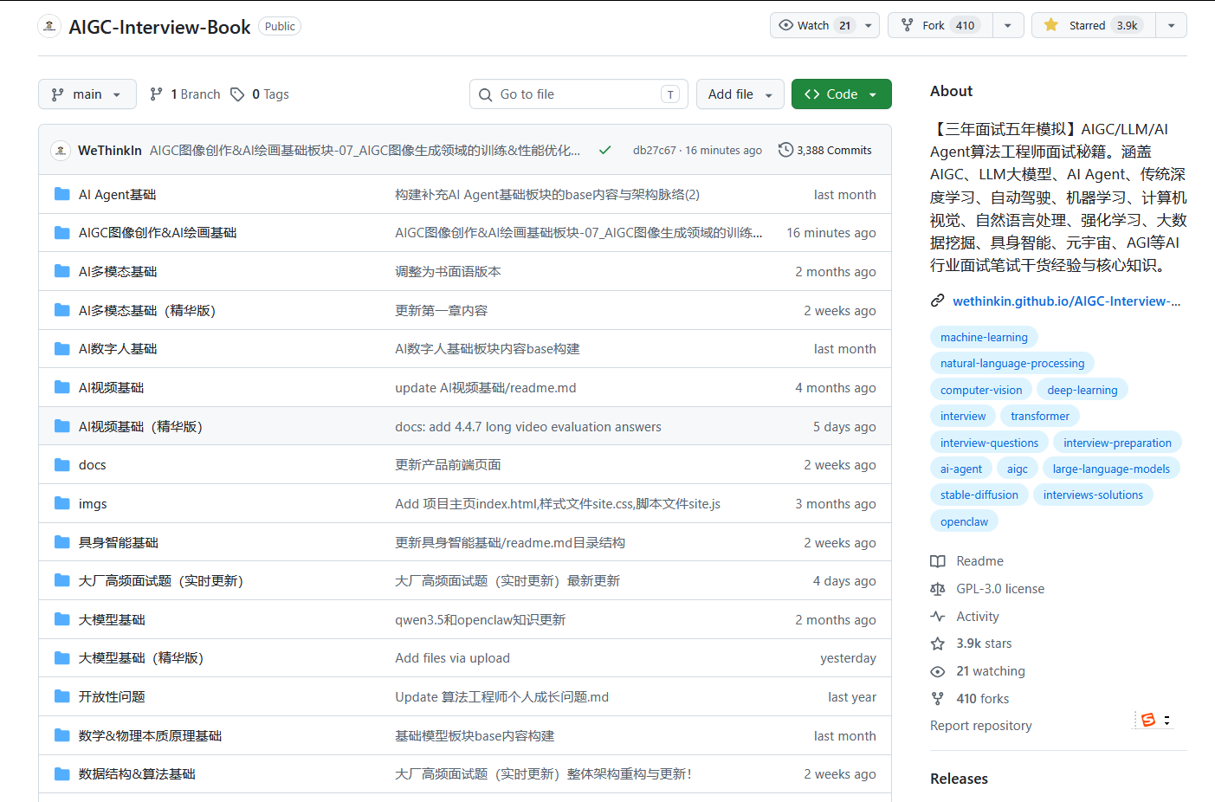Click the link chain icon in About
The height and width of the screenshot is (802, 1215).
click(x=937, y=301)
